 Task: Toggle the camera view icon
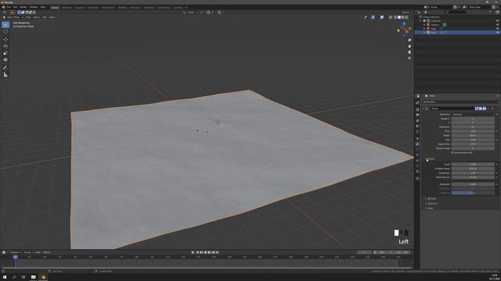[409, 52]
